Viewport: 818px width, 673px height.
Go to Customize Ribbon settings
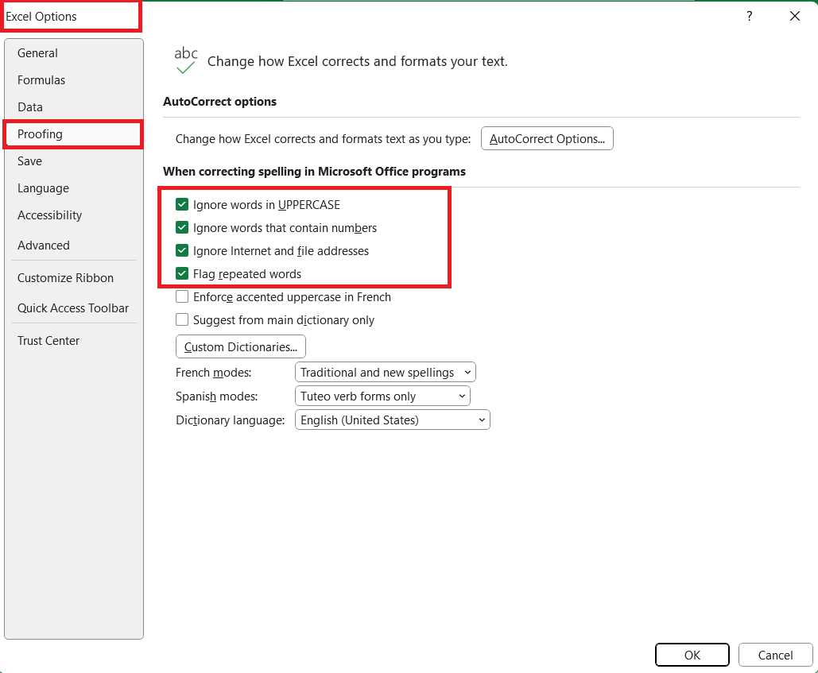click(74, 278)
